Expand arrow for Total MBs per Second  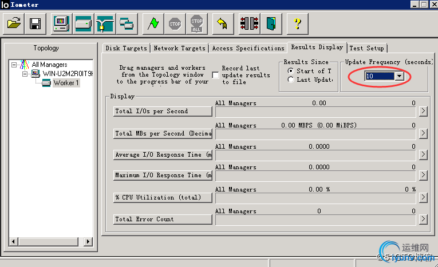click(x=423, y=133)
